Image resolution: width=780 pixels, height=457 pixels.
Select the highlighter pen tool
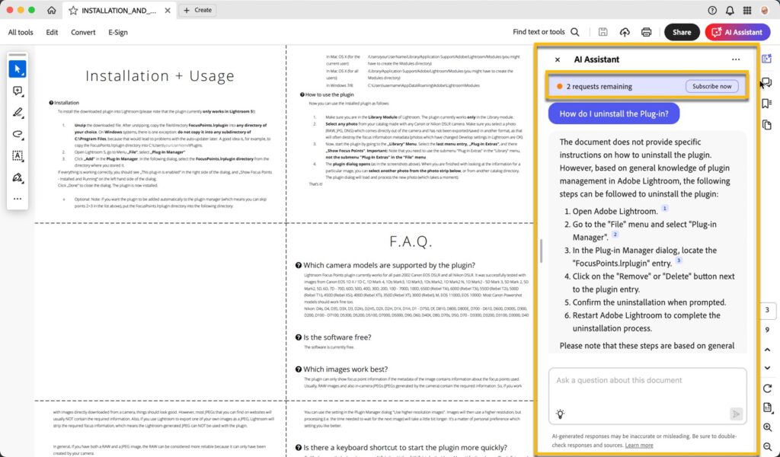point(17,113)
